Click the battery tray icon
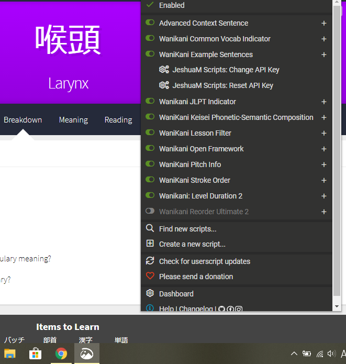 [307, 354]
